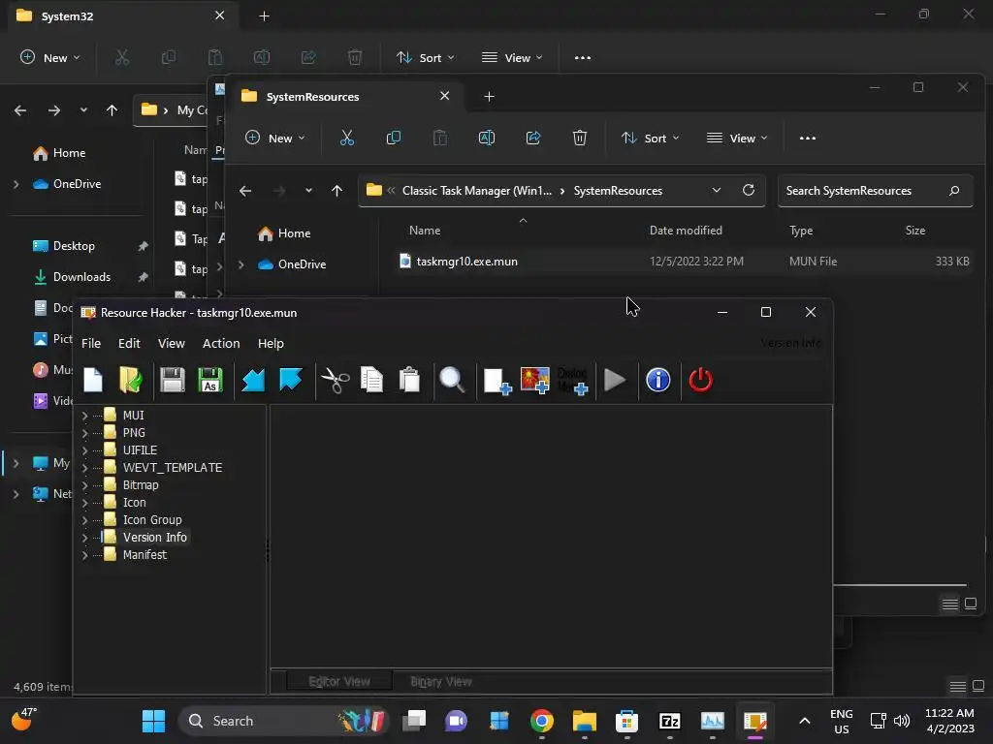The image size is (993, 744).
Task: Expand the UIFILE tree node
Action: 85,450
